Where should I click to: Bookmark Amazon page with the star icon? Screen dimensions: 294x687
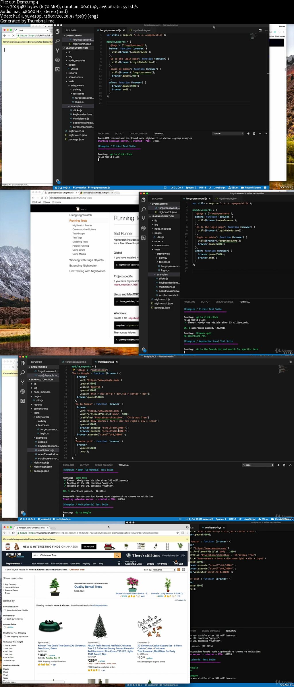(178, 533)
